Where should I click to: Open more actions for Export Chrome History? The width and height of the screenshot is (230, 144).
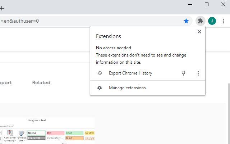tap(198, 73)
